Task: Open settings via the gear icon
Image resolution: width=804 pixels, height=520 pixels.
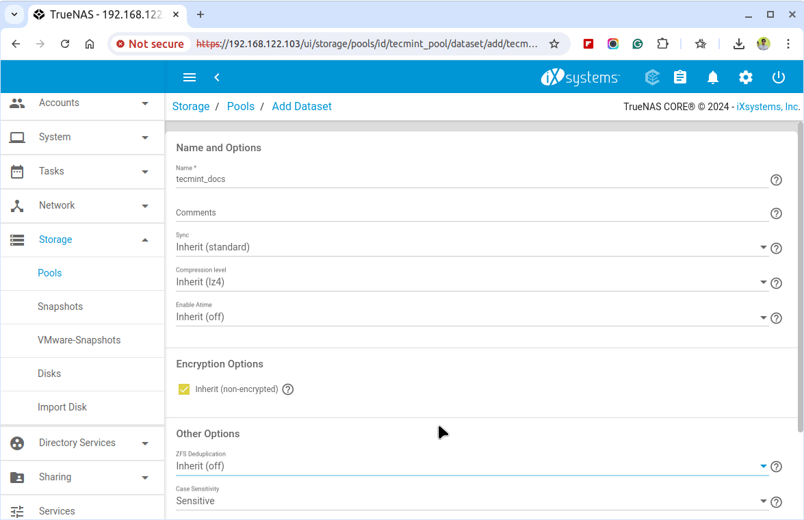Action: tap(745, 77)
